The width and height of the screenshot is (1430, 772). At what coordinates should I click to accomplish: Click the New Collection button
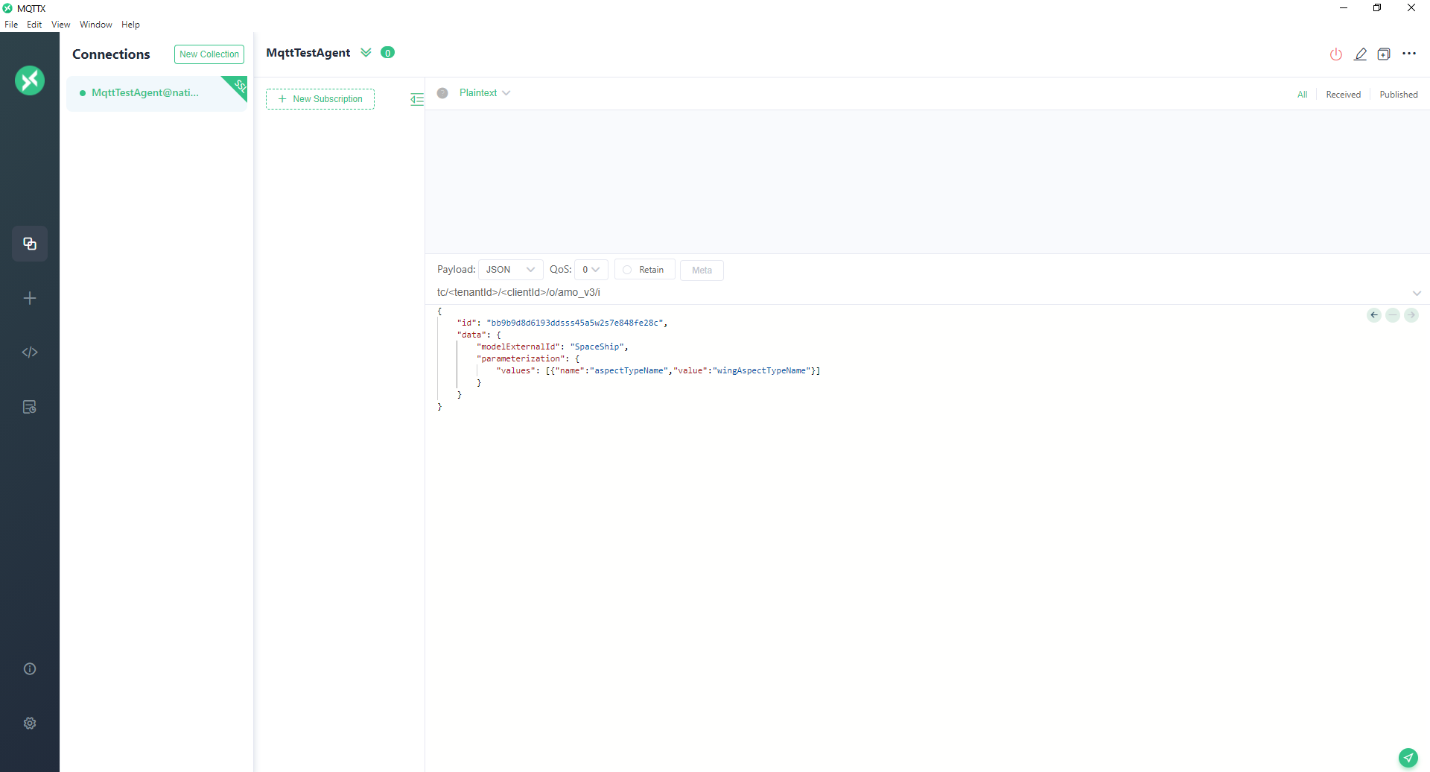(209, 54)
